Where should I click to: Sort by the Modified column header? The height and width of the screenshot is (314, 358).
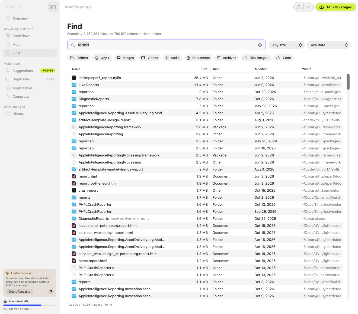pyautogui.click(x=261, y=69)
